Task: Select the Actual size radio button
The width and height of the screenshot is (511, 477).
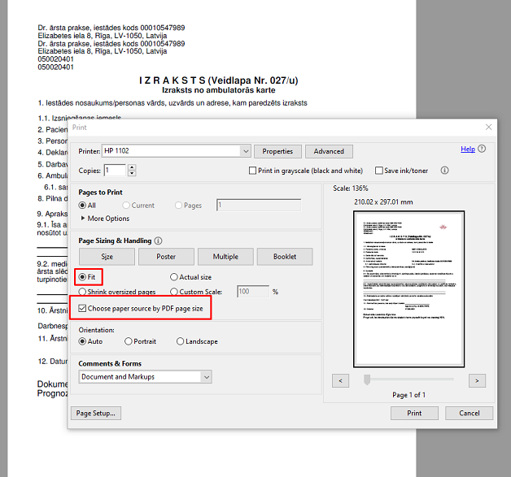Action: (x=174, y=277)
